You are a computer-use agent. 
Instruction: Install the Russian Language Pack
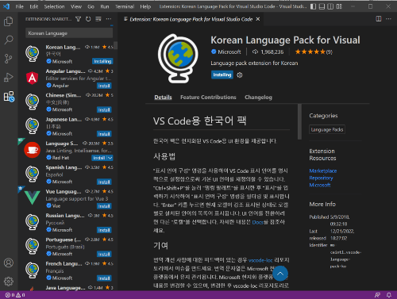(104, 230)
